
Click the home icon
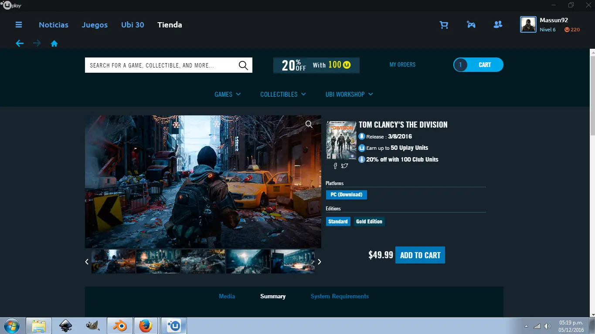point(54,44)
